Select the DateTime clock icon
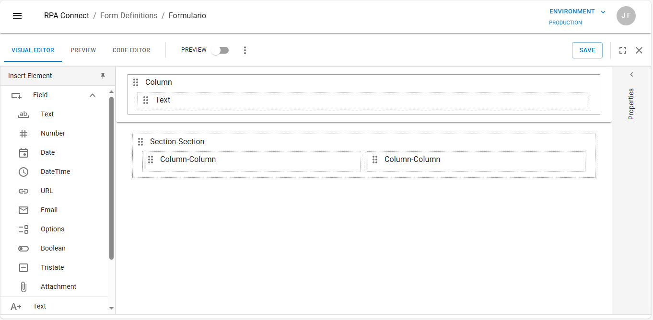Viewport: 653px width, 320px height. coord(23,172)
